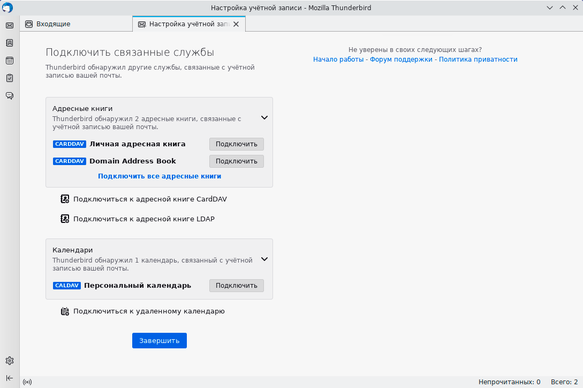Open the Calendar sidebar icon
Image resolution: width=583 pixels, height=388 pixels.
coord(10,61)
